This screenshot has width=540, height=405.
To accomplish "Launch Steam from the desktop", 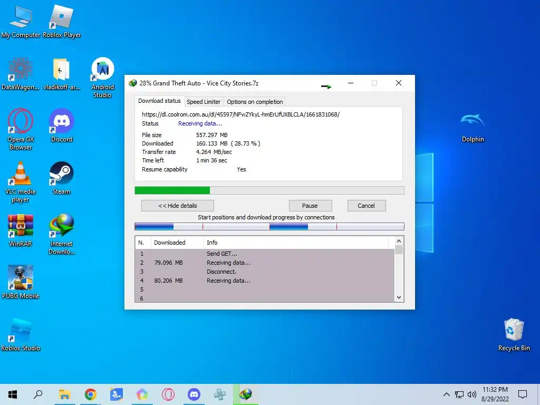I will click(x=61, y=178).
